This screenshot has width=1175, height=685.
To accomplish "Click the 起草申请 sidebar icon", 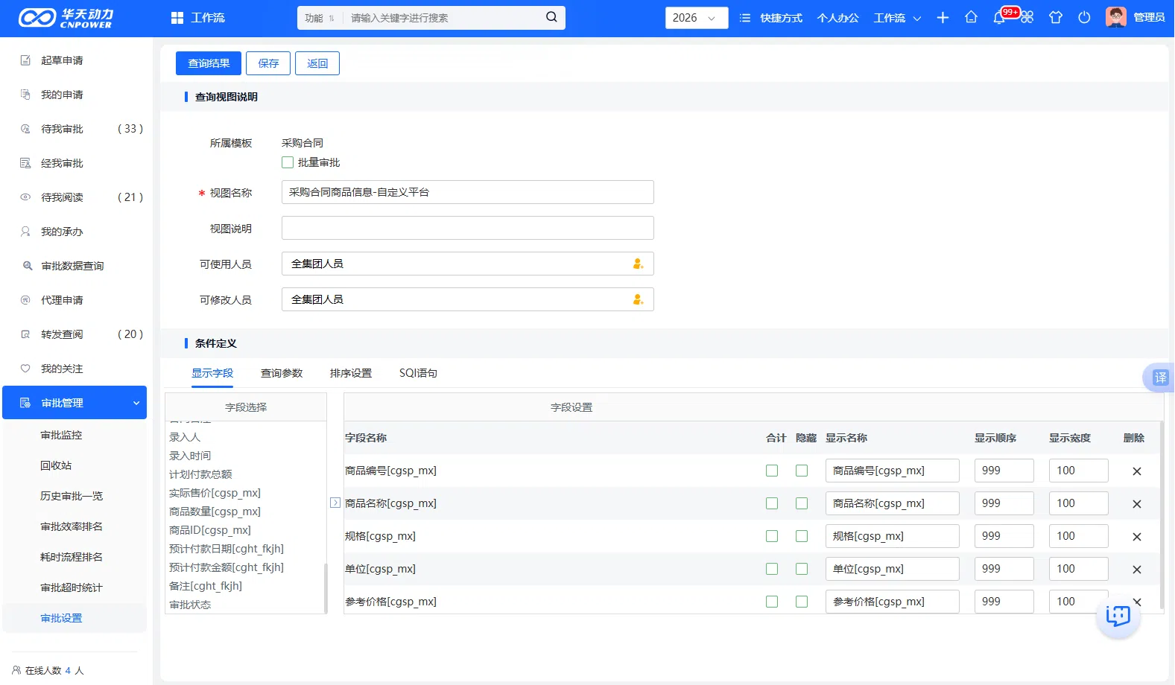I will (25, 60).
